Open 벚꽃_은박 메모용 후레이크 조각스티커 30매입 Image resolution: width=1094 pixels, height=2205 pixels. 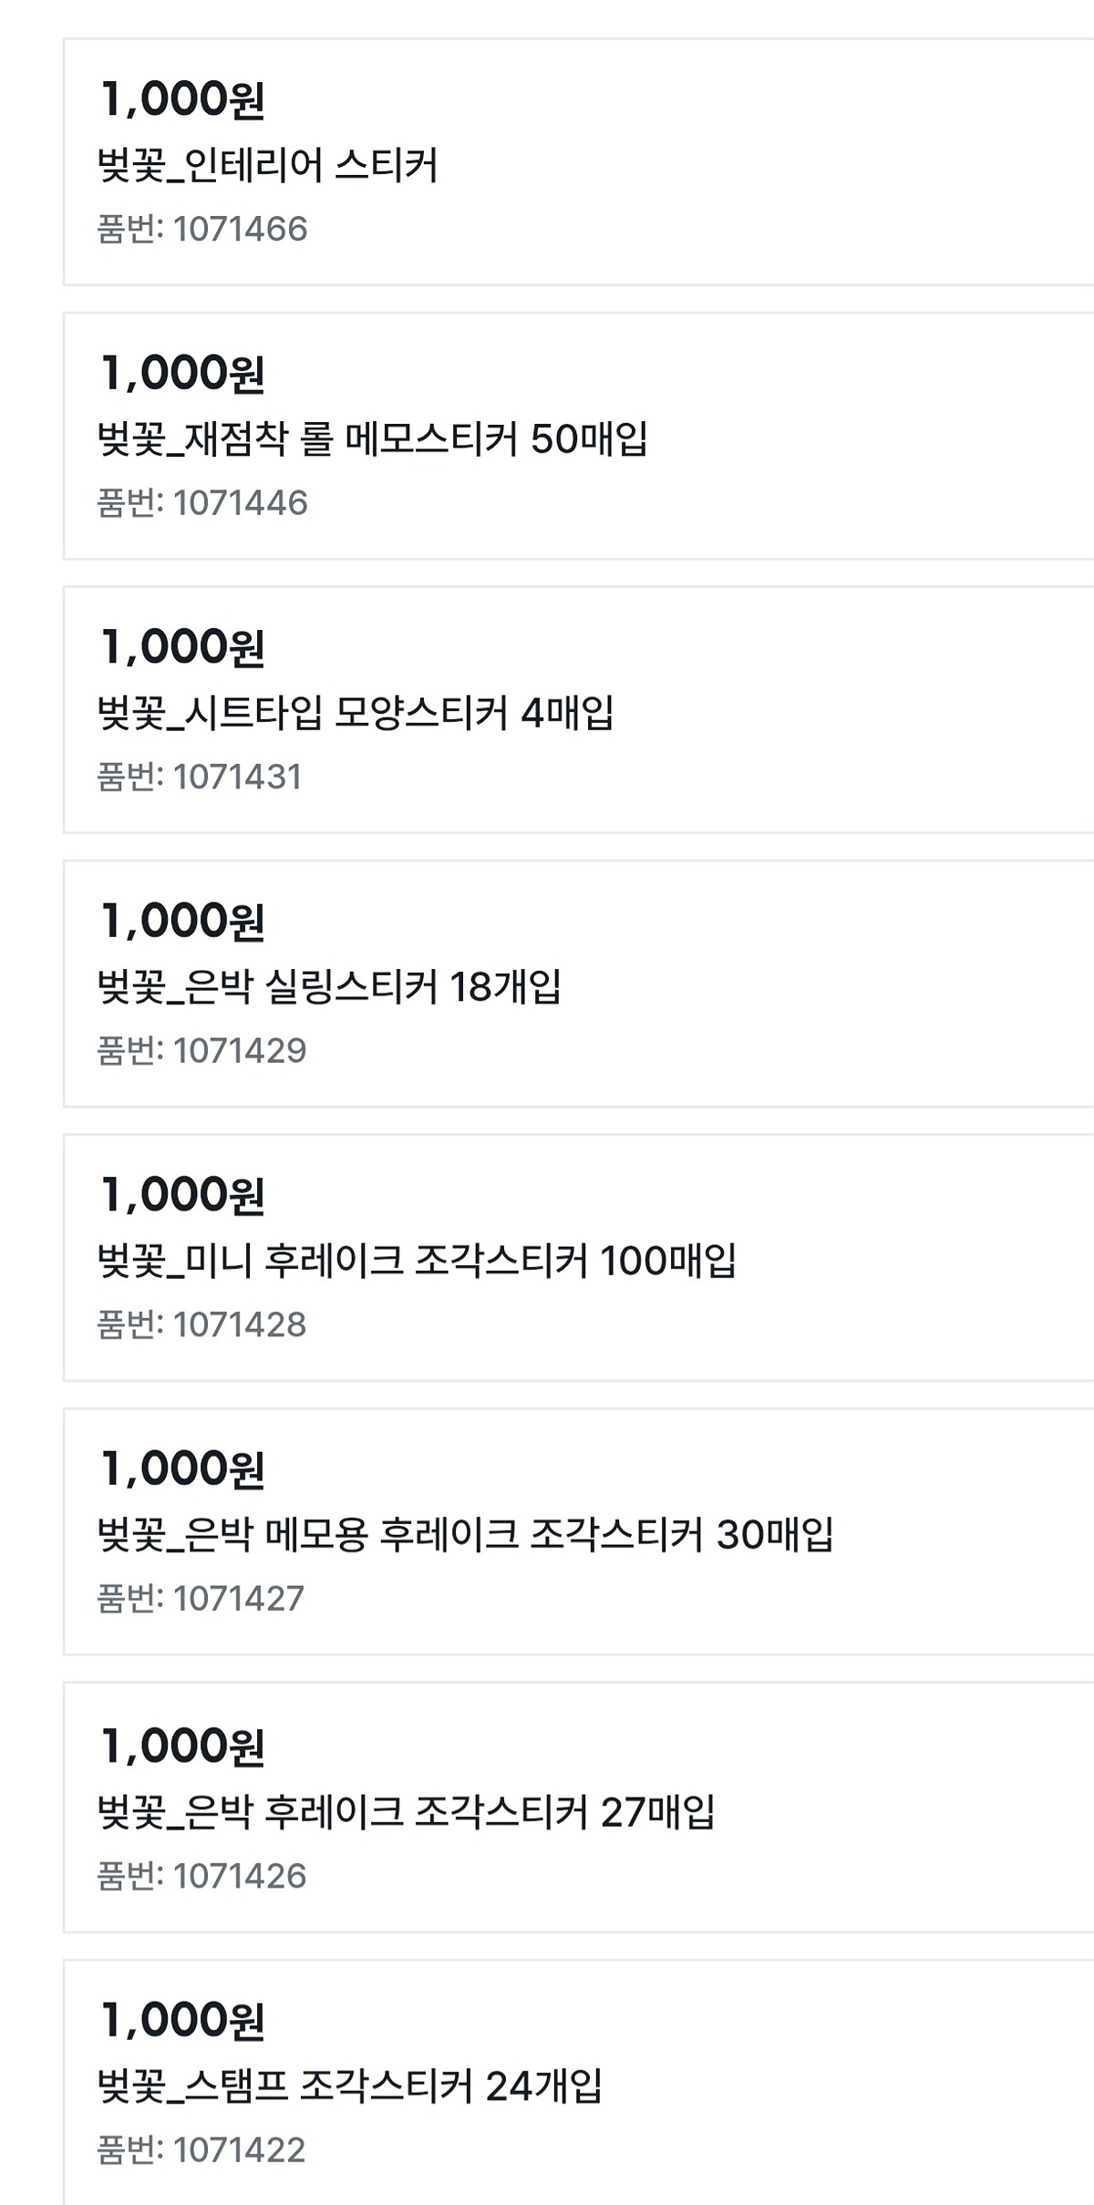tap(465, 1534)
